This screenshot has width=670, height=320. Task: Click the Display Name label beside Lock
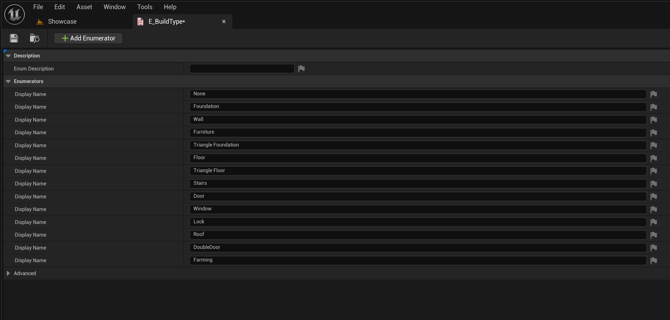(30, 222)
